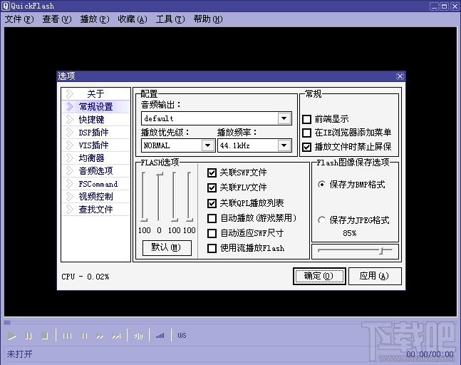Enable 在IE浏览器添加菜单 checkbox
This screenshot has width=461, height=365.
coord(306,133)
